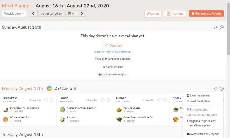The height and width of the screenshot is (138, 230).
Task: Open the Weekly view dropdown
Action: tap(14, 13)
